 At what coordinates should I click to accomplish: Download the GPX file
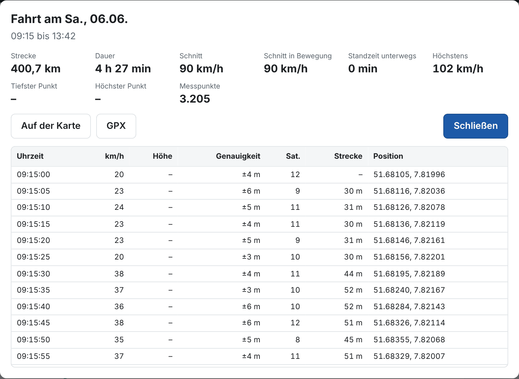point(116,126)
